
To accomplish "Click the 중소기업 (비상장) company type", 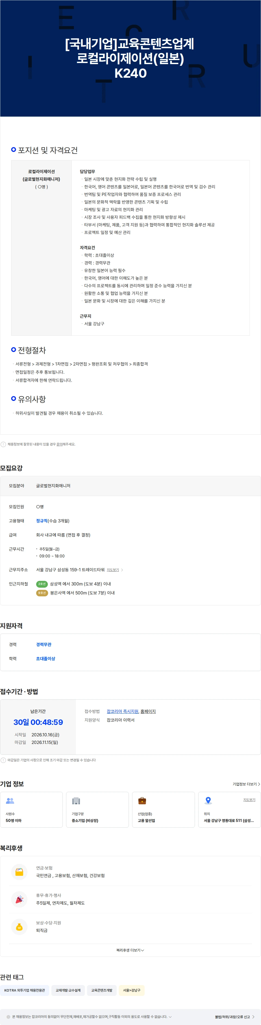I will point(85,821).
